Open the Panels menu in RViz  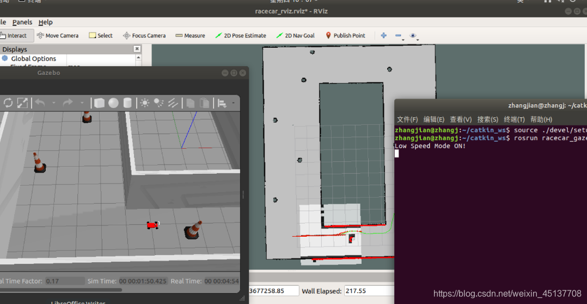point(22,22)
